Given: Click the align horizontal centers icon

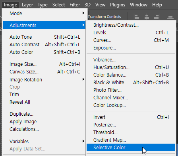Looking at the screenshot, I should pos(147,17).
